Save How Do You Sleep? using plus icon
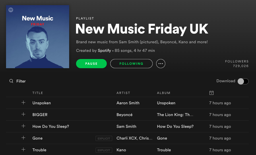Viewport: 256px width, 155px height. [23, 126]
